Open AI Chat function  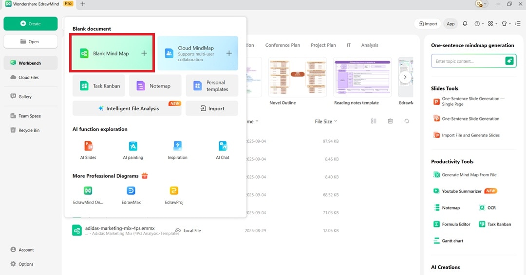tap(223, 150)
